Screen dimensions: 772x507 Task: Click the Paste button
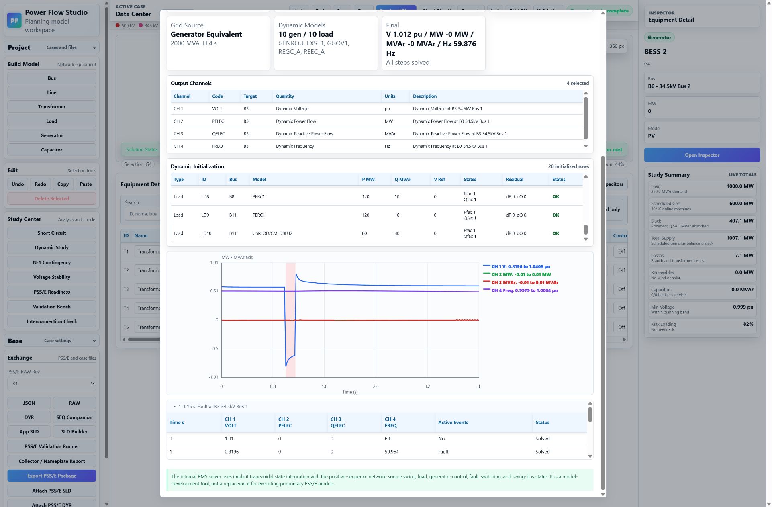[86, 184]
